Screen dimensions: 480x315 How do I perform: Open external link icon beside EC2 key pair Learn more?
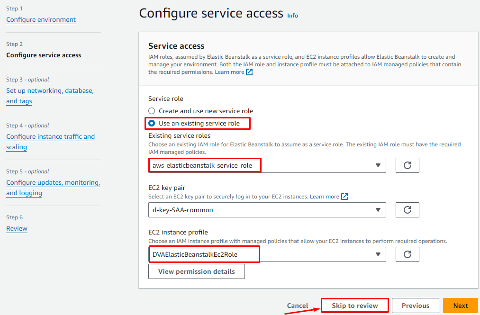click(x=344, y=197)
